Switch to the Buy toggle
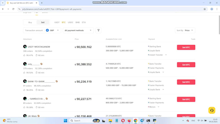Screen dimensions: 220x124 coord(30,22)
